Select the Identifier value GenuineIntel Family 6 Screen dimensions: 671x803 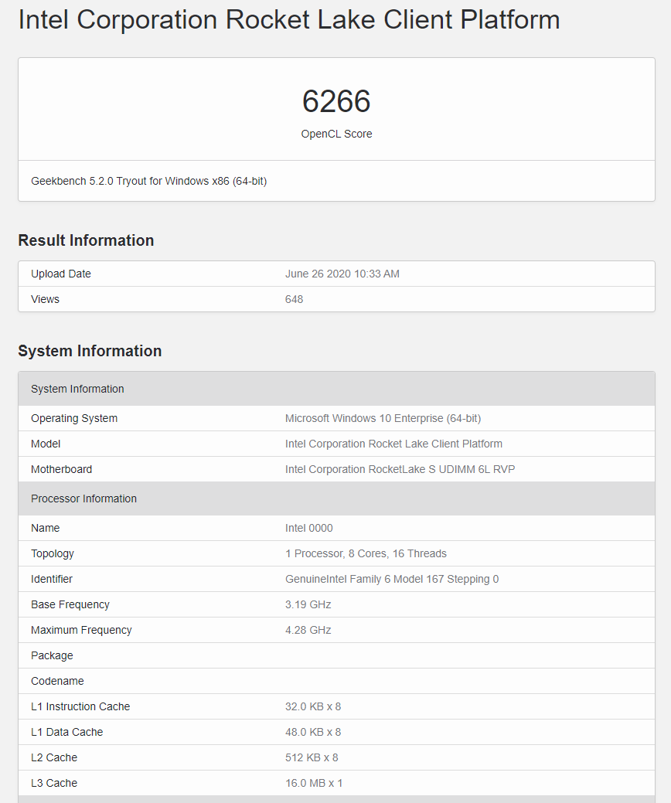pyautogui.click(x=391, y=579)
